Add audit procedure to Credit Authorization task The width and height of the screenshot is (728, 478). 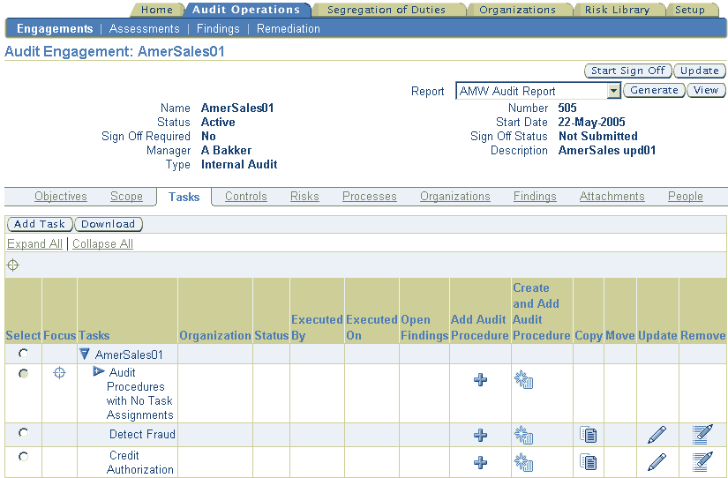481,462
